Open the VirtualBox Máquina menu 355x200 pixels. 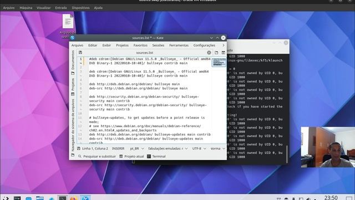[x=26, y=8]
